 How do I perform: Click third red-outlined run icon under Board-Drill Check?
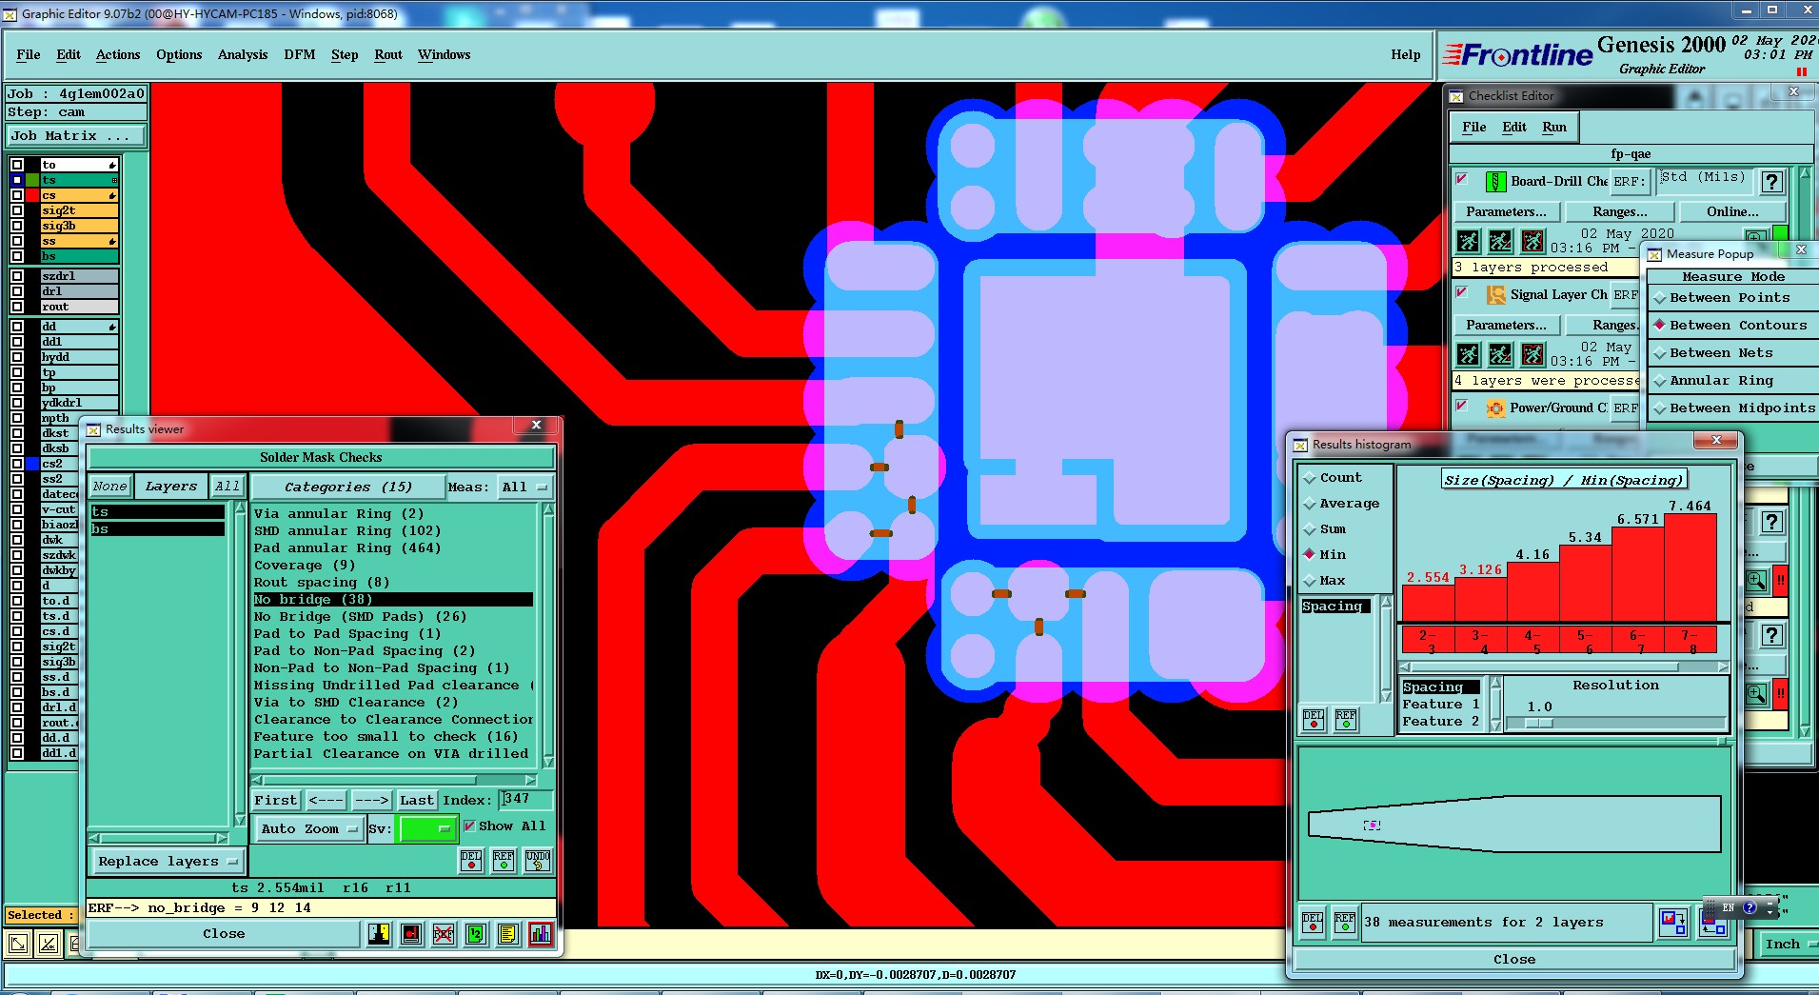(x=1532, y=241)
